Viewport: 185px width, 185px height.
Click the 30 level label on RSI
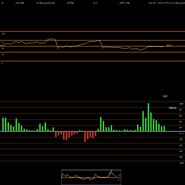3,54
